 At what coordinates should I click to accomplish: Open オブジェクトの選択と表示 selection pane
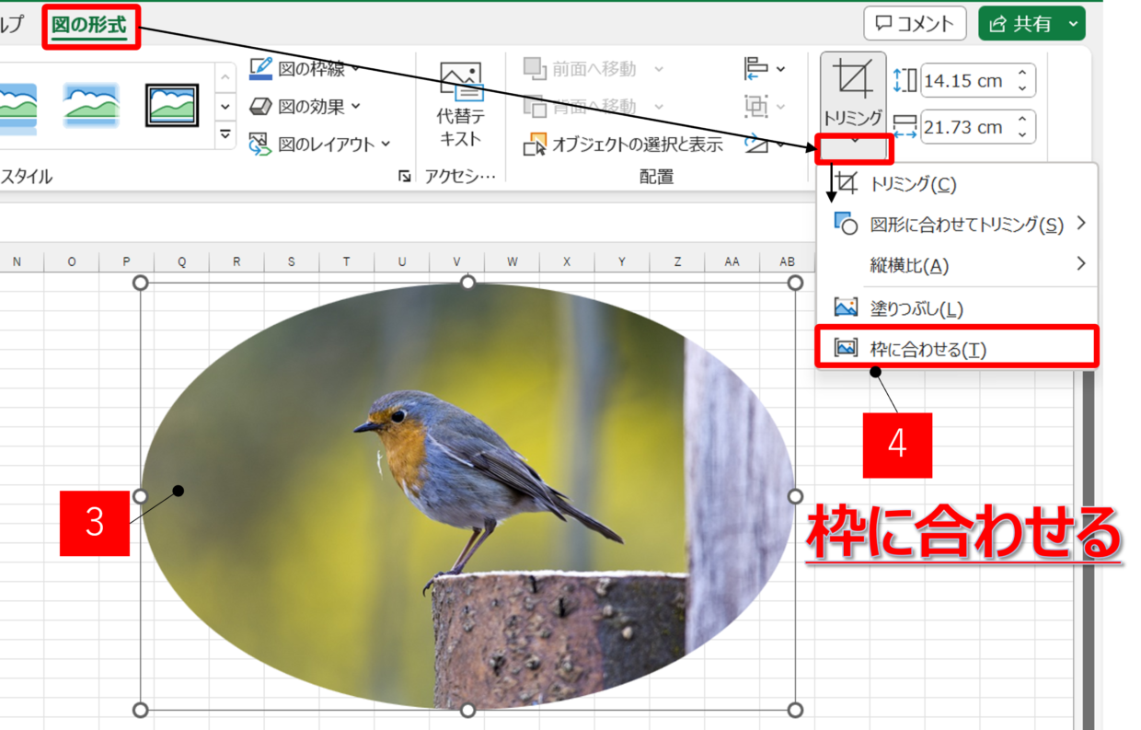pos(623,144)
